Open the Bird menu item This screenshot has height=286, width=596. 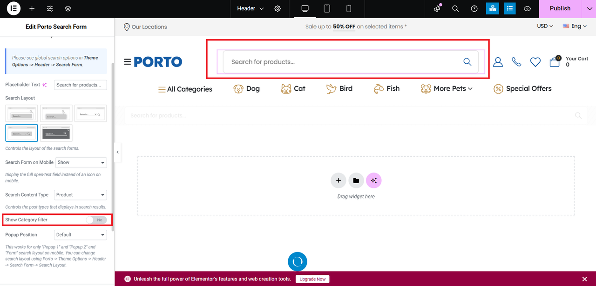[339, 88]
